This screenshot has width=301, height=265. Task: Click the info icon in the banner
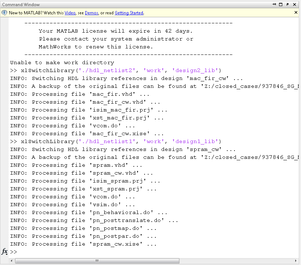click(4, 13)
